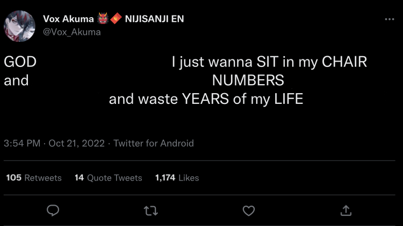Click the red envelope emoji in the name

pyautogui.click(x=116, y=19)
